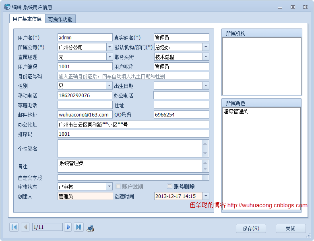This screenshot has width=314, height=241.
Task: Open the 默认机构/部门 dropdown
Action: 206,47
